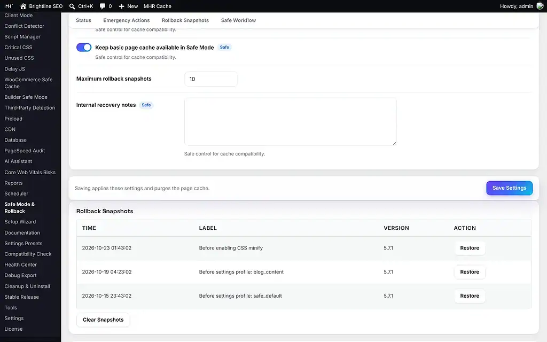Image resolution: width=547 pixels, height=342 pixels.
Task: Open Scheduler in sidebar
Action: [x=17, y=193]
